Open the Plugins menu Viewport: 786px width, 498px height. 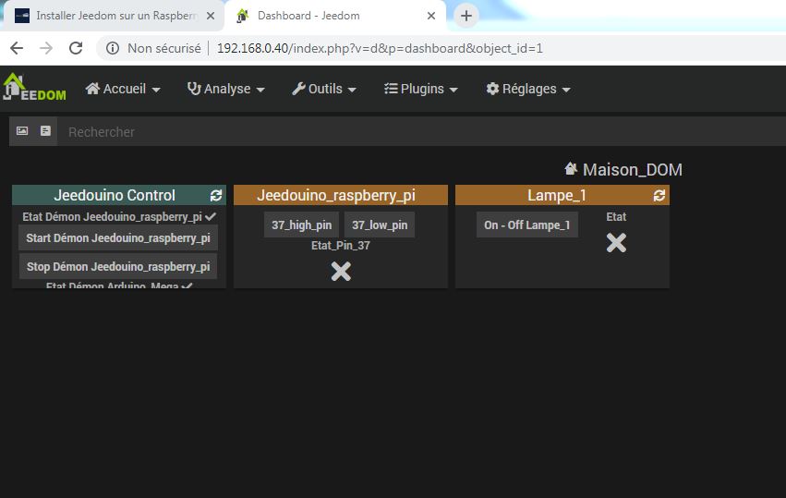point(421,89)
